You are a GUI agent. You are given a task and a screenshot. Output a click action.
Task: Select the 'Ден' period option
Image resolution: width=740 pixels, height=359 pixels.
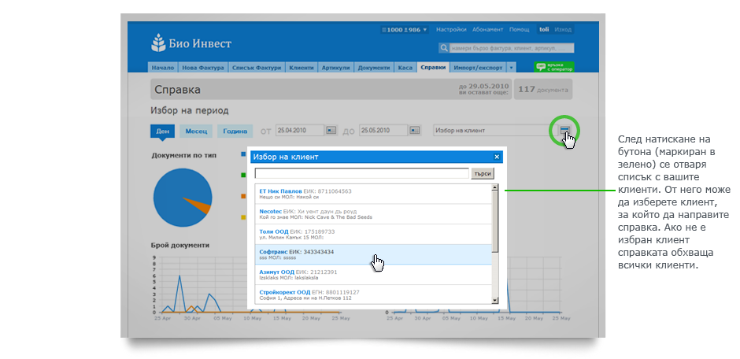point(162,131)
